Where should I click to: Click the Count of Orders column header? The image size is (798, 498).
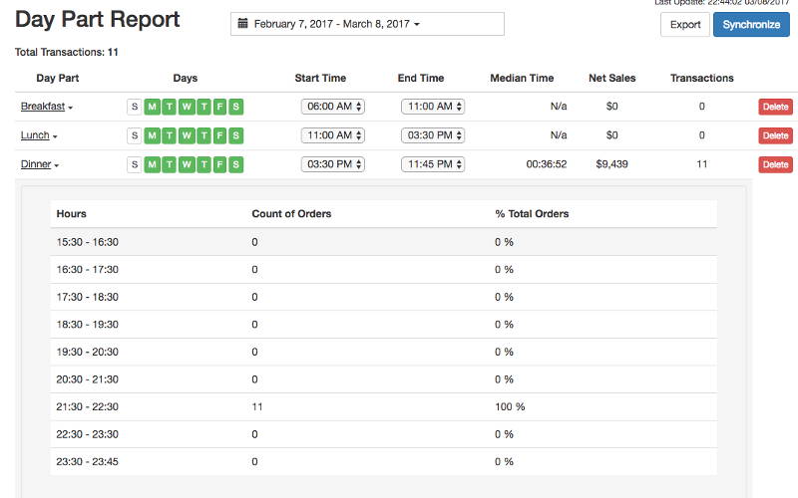tap(291, 213)
